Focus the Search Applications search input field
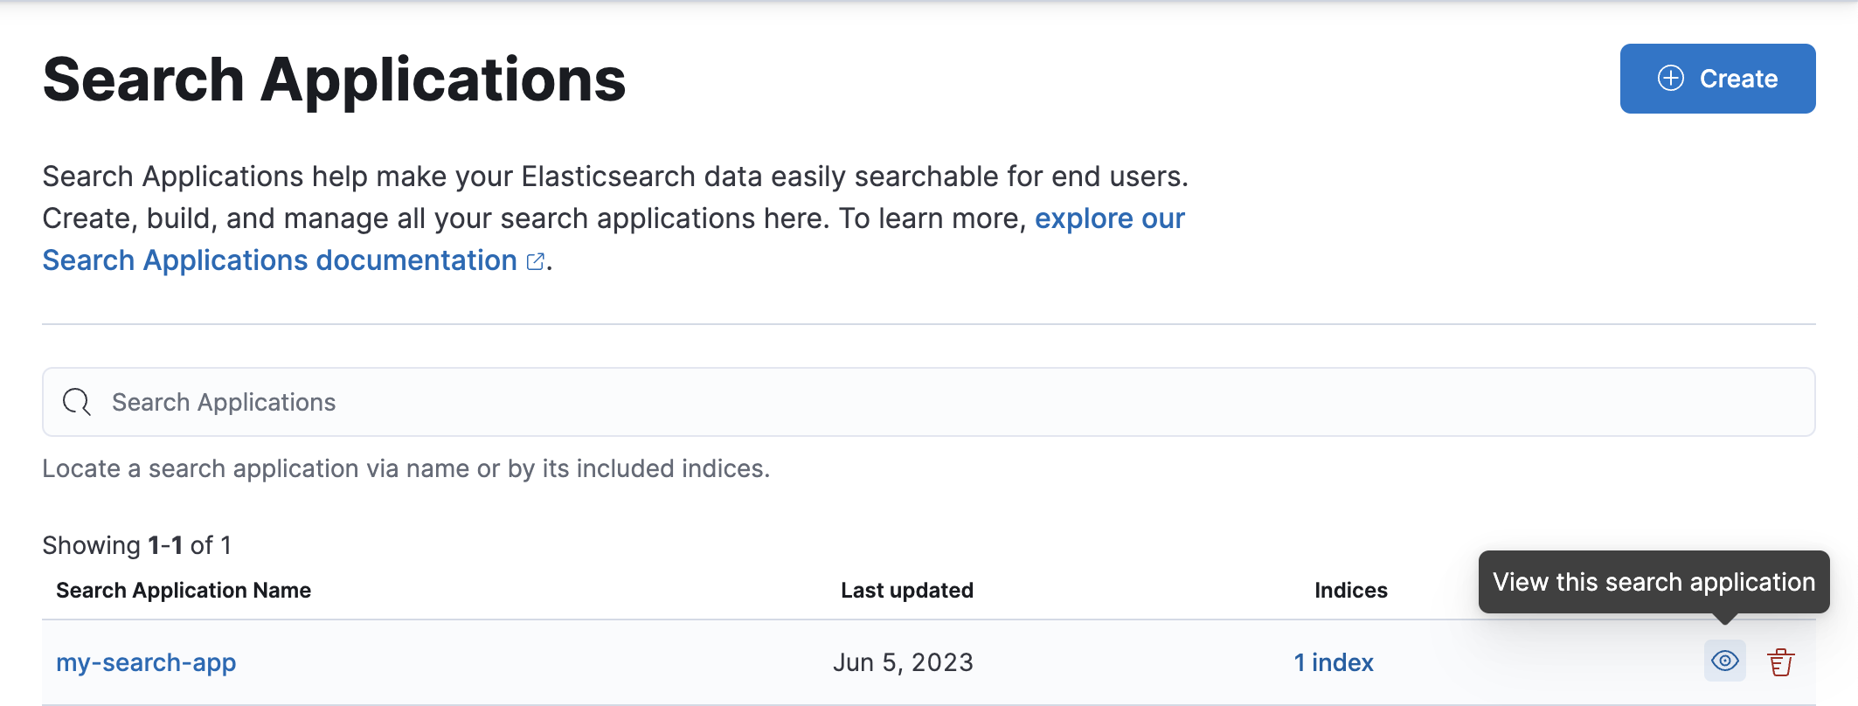The width and height of the screenshot is (1858, 706). coord(612,402)
